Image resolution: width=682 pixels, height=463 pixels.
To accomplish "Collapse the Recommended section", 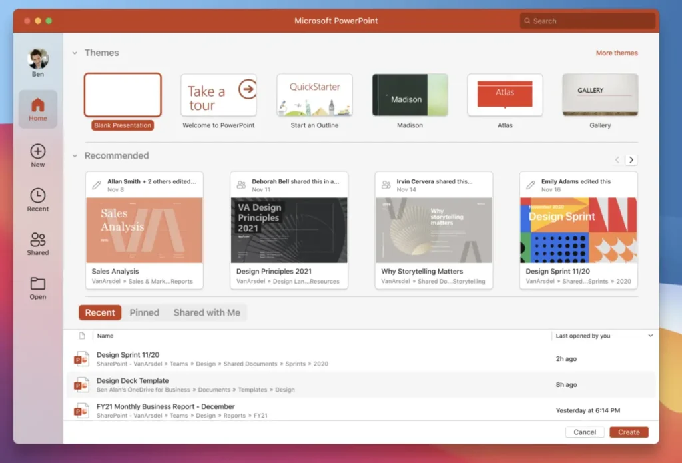I will pos(75,156).
